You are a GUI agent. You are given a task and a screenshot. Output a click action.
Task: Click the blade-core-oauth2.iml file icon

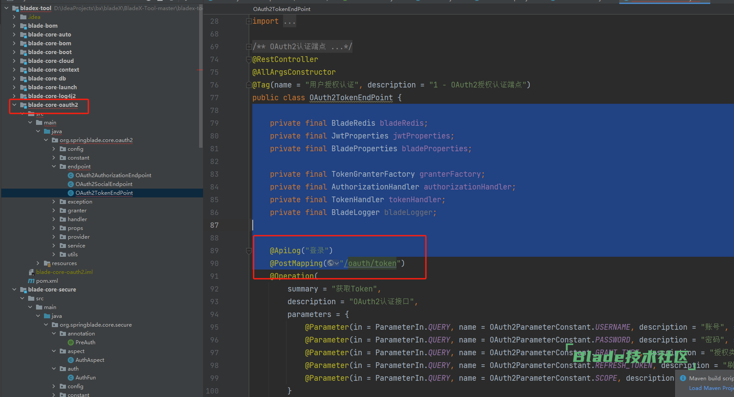[x=31, y=272]
